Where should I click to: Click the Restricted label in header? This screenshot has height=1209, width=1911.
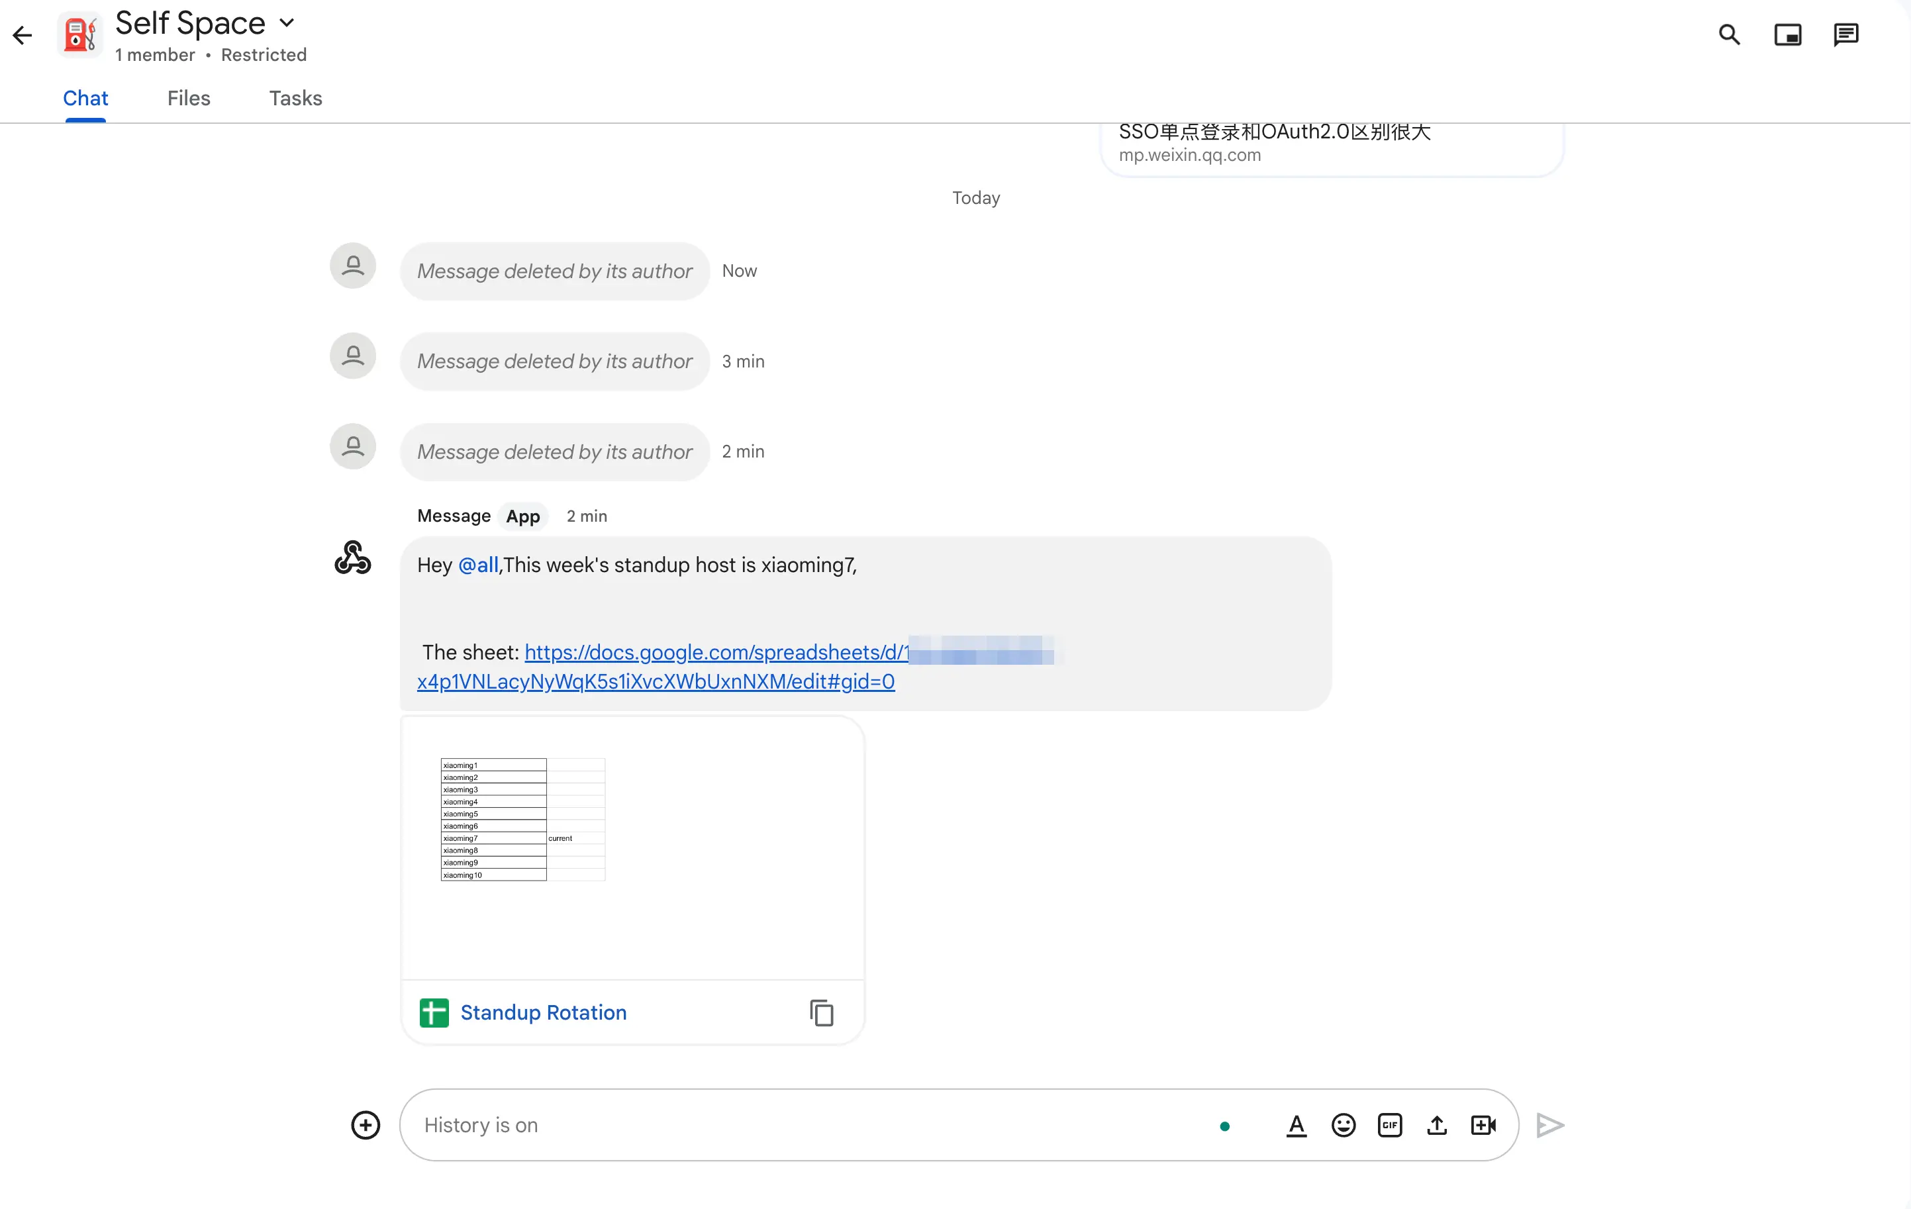(x=264, y=55)
